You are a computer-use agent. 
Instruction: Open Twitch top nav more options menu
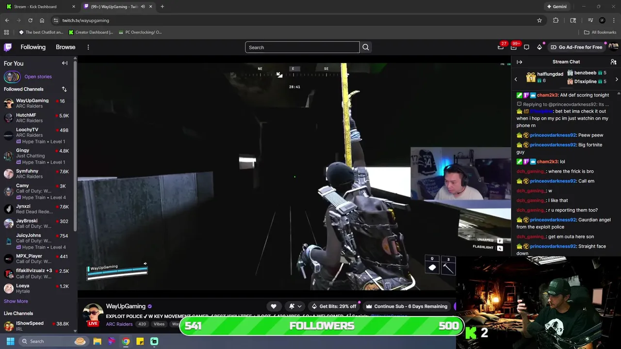pyautogui.click(x=88, y=47)
